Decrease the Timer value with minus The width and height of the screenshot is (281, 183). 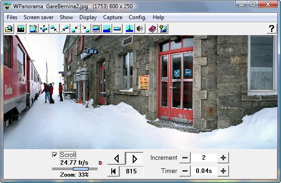(185, 171)
